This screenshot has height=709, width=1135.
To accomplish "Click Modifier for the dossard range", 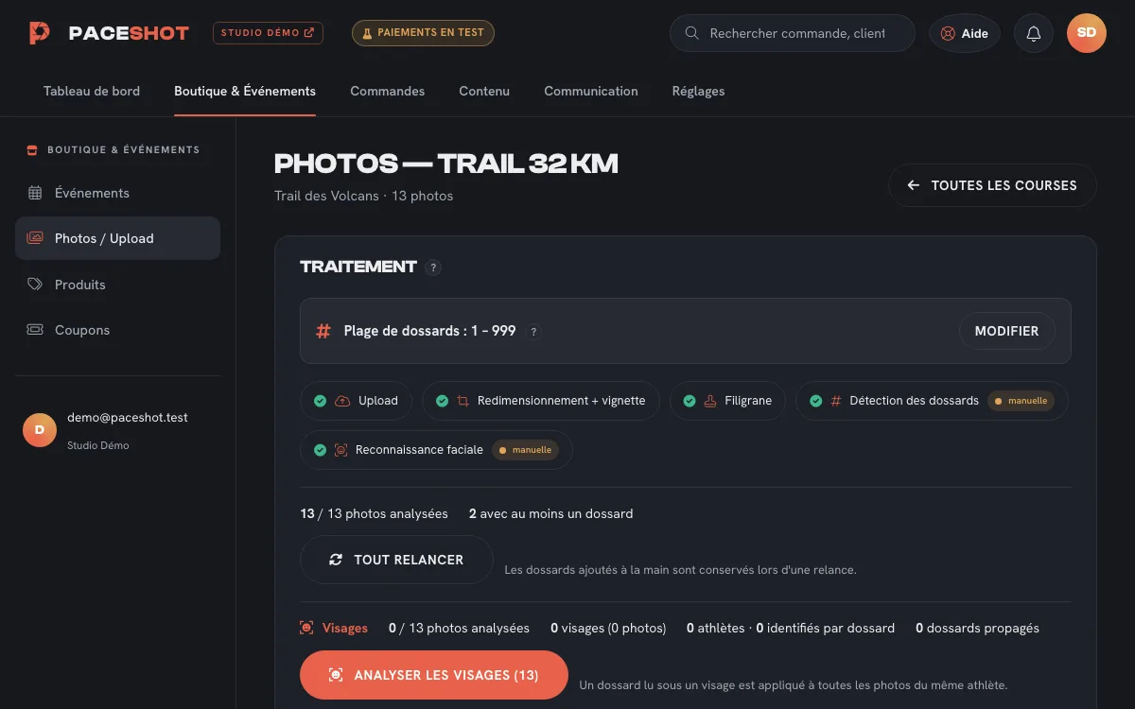I will [1007, 331].
